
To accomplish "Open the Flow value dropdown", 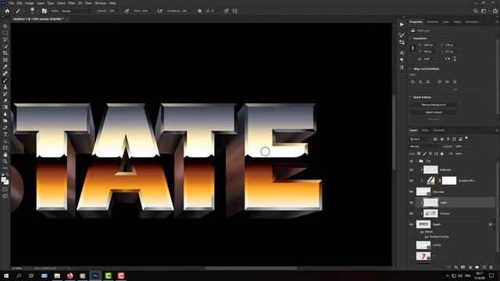I will tap(152, 11).
